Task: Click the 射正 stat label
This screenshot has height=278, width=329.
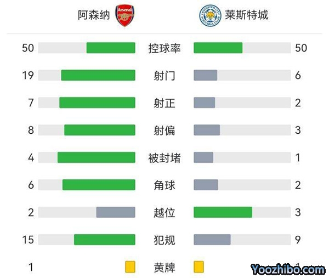Action: tap(164, 103)
